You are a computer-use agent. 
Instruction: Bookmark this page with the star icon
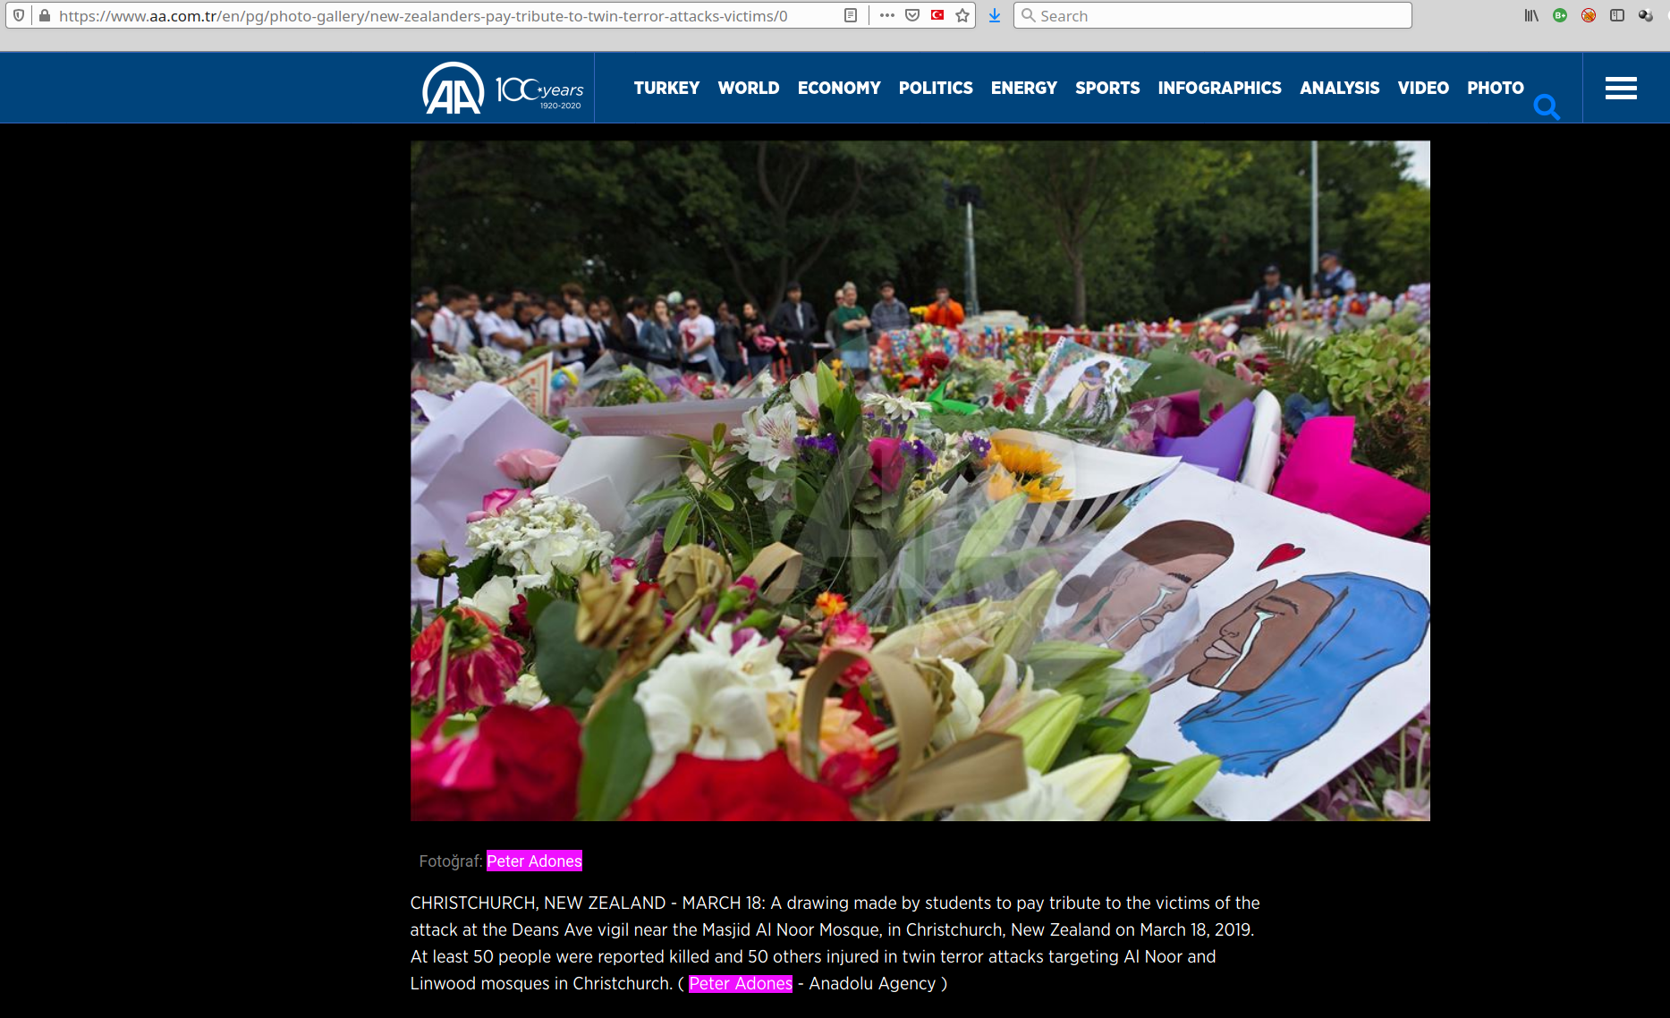coord(962,15)
